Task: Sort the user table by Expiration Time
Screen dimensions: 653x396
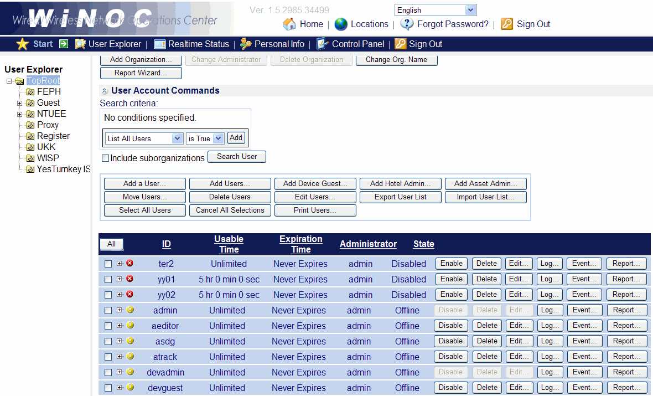Action: (300, 244)
